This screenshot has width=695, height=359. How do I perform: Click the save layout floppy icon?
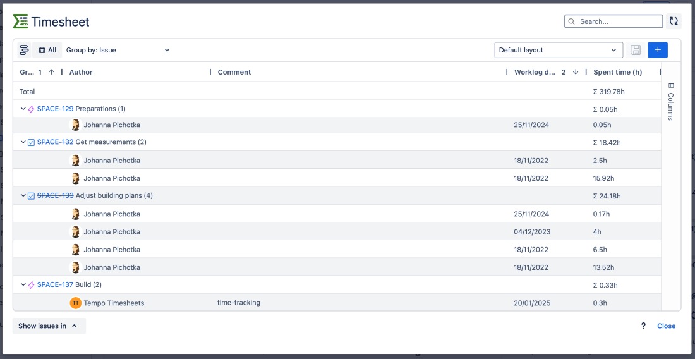636,50
